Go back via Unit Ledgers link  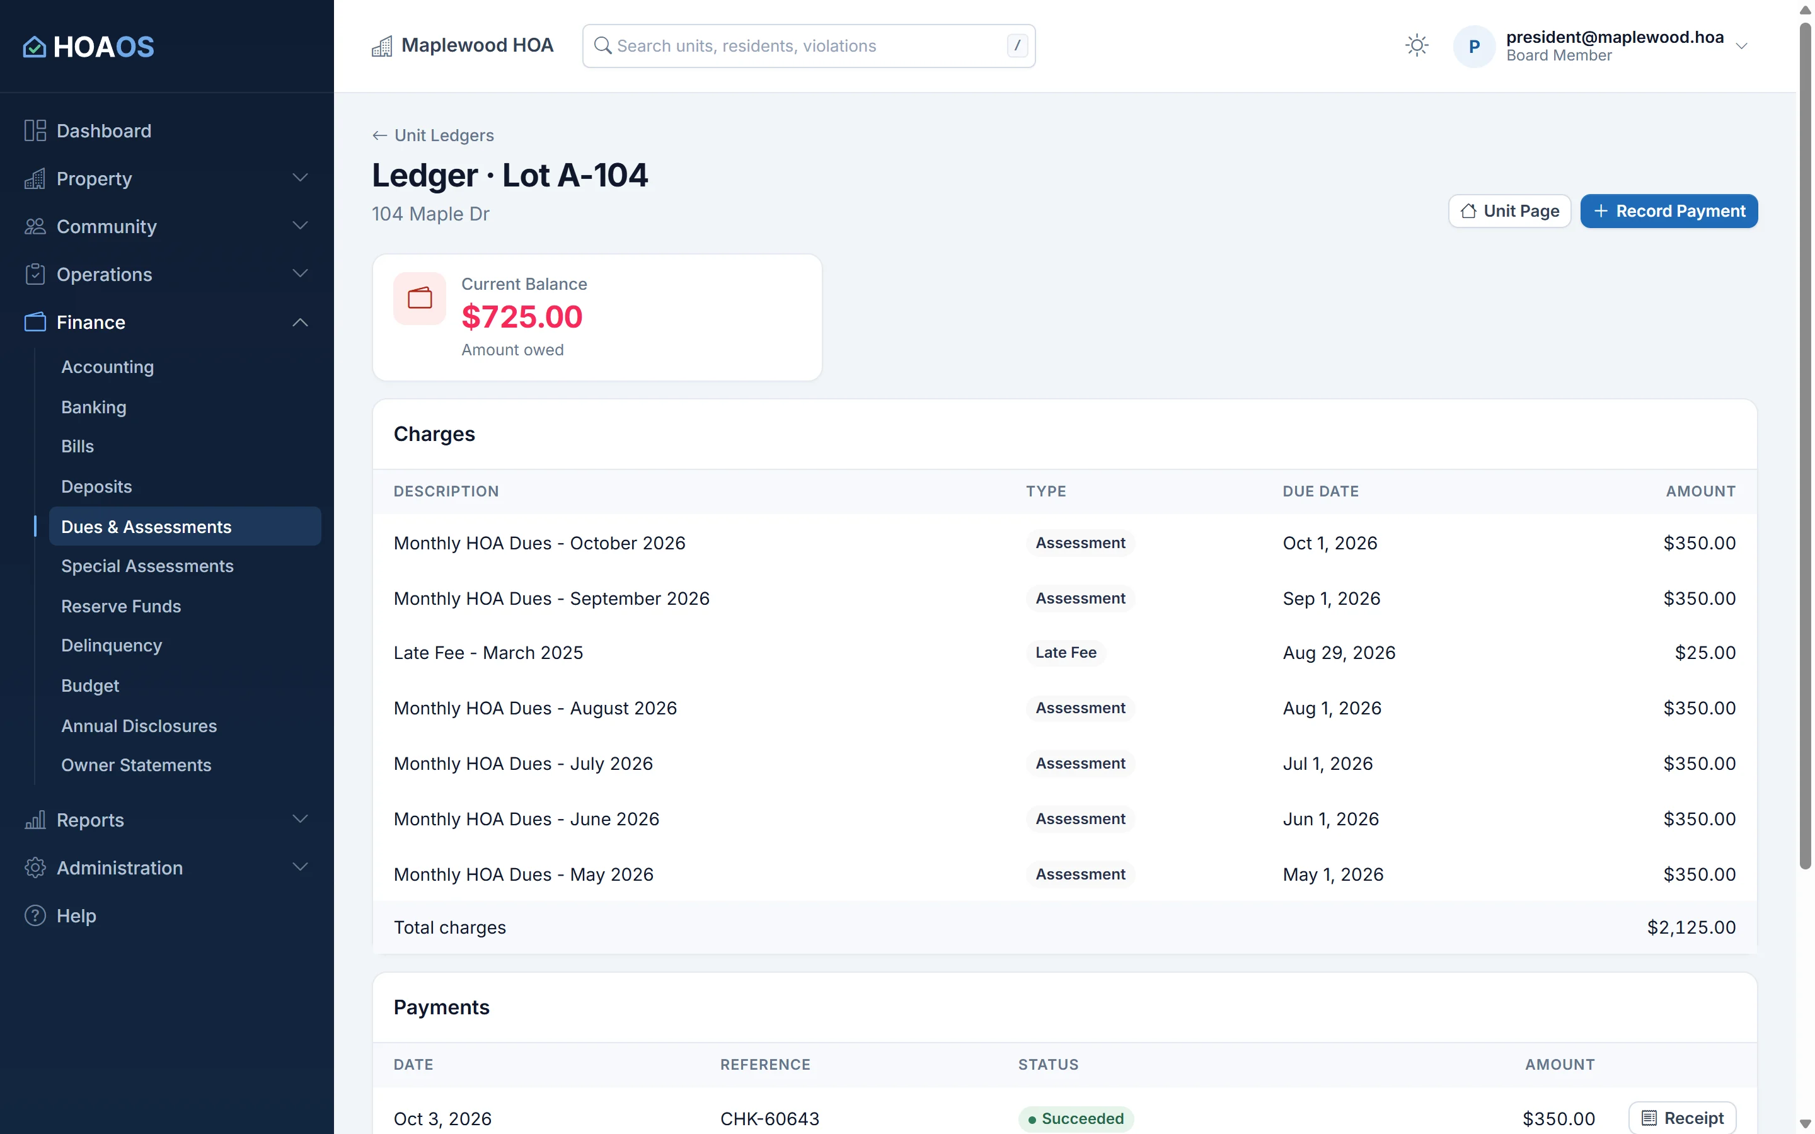(444, 135)
